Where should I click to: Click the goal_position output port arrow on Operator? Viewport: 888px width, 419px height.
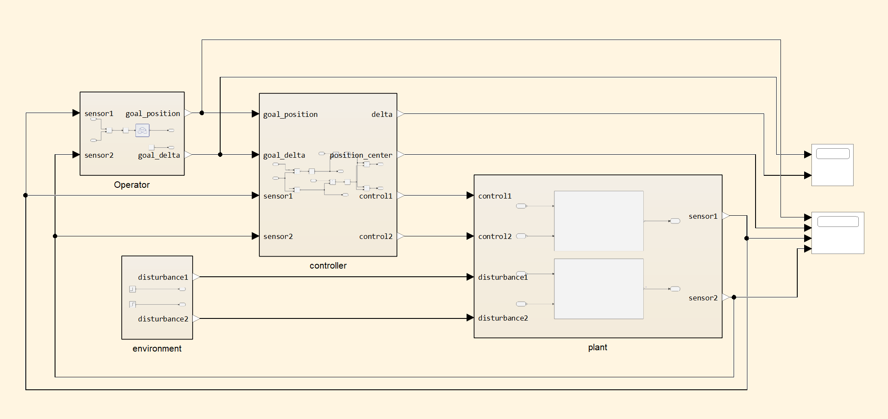(x=188, y=113)
